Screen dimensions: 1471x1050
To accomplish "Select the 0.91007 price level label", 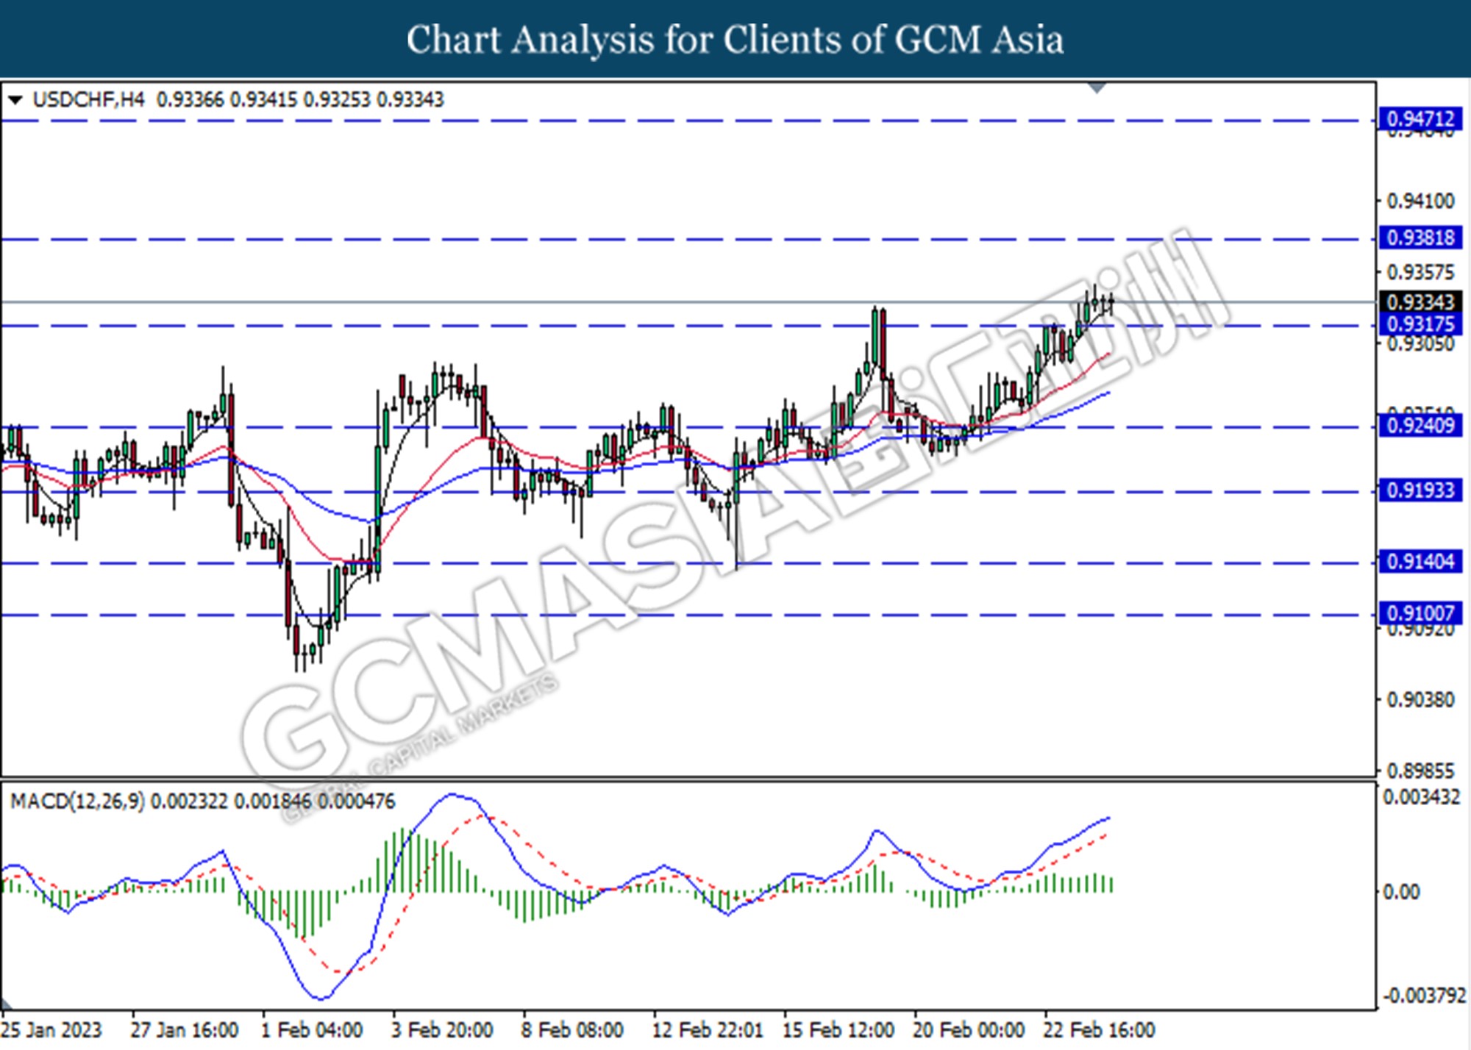I will pos(1420,613).
